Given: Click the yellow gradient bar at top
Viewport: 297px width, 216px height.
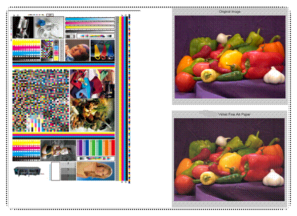Looking at the screenshot, I should point(90,27).
